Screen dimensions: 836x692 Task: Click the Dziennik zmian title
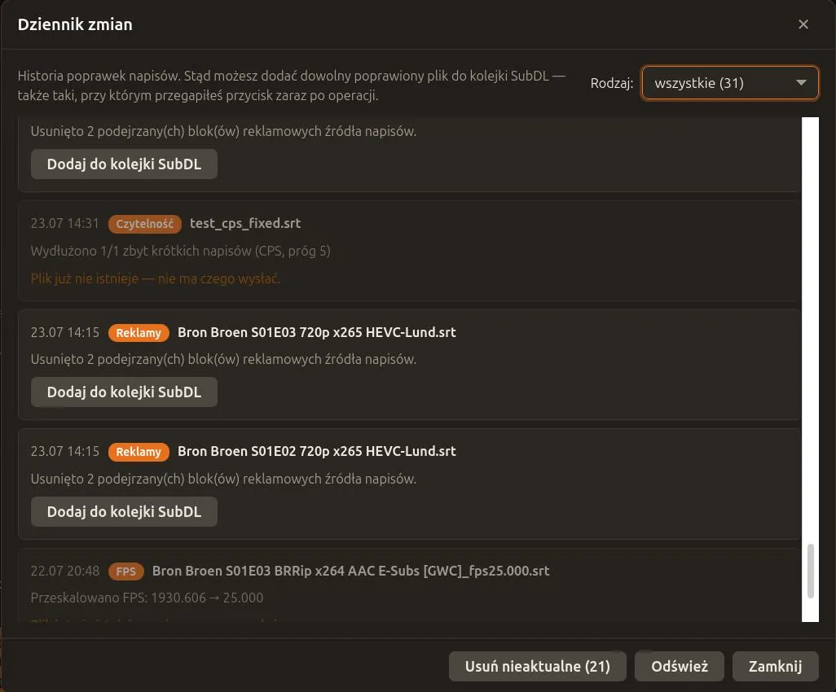pyautogui.click(x=75, y=24)
